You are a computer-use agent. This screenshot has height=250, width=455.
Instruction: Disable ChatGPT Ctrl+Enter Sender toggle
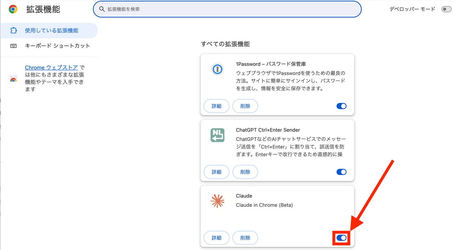[x=341, y=172]
